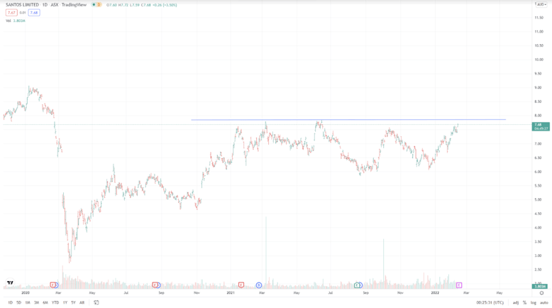552x308 pixels.
Task: Click the +0.26 (+3.50%) change value
Action: coord(165,5)
